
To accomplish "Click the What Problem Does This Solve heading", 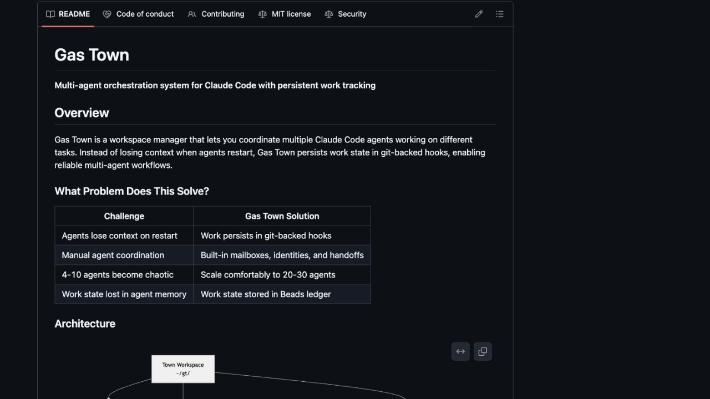I will 131,191.
